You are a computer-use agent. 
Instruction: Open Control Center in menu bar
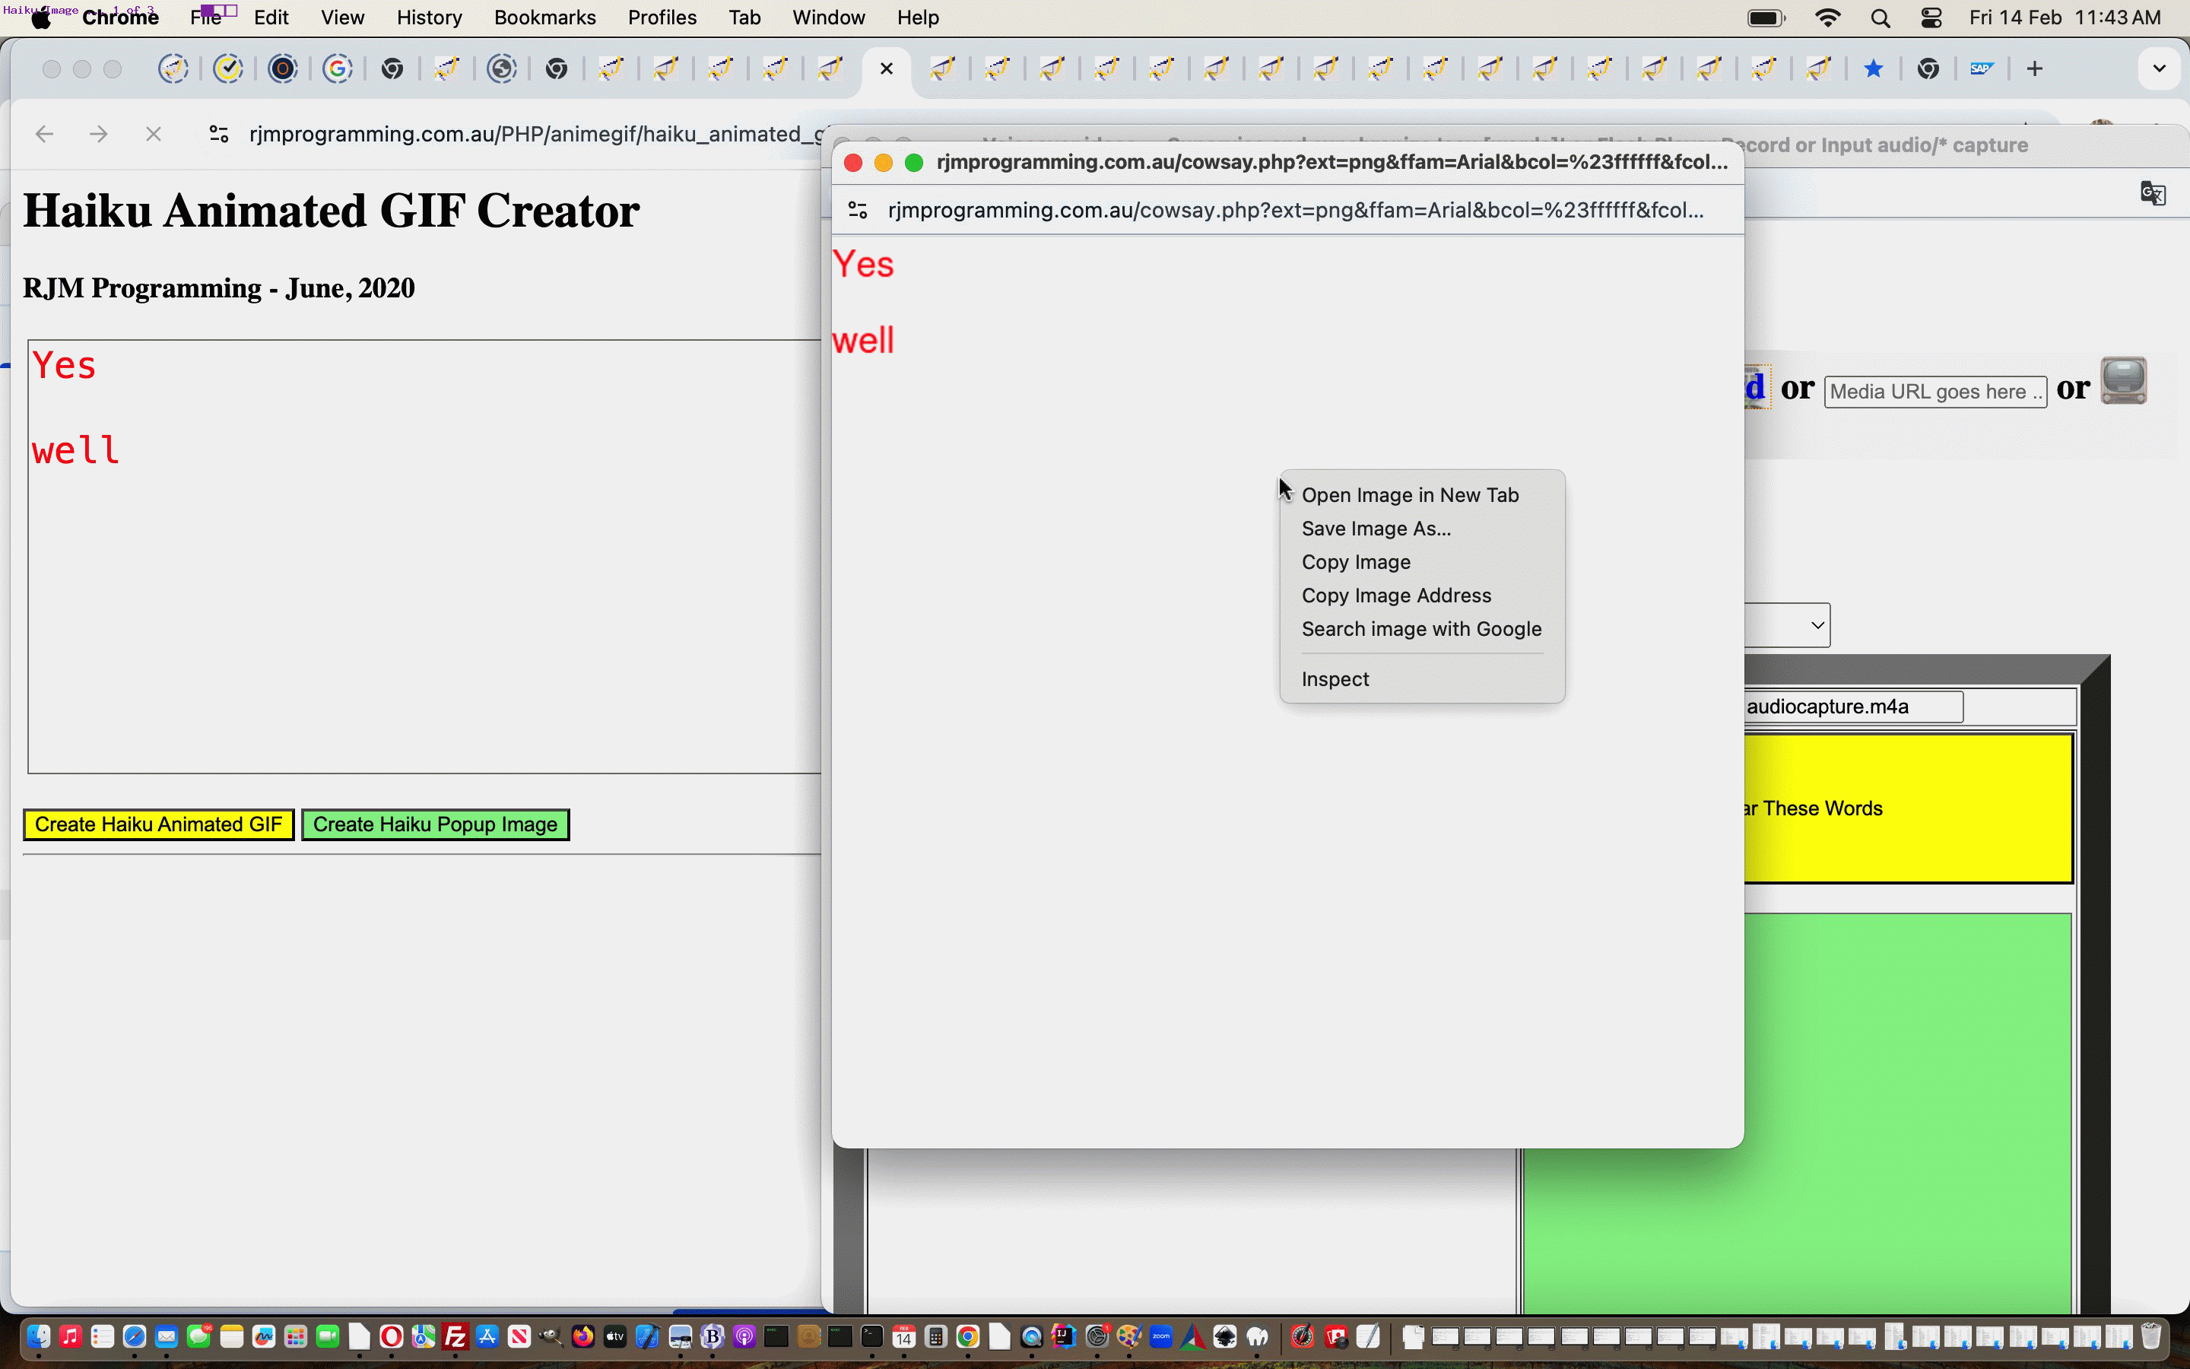pos(1931,17)
